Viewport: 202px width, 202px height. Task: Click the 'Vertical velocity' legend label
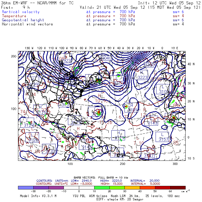click(21, 12)
